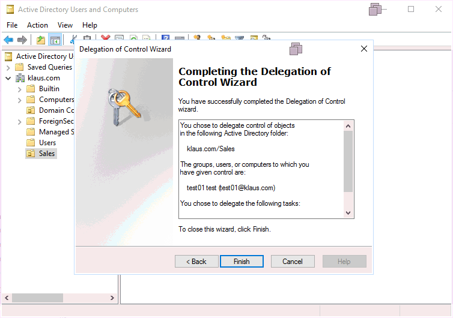Open the Action menu
Screen dimensions: 453x318
tap(38, 25)
